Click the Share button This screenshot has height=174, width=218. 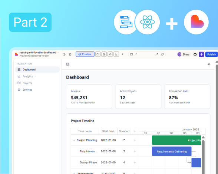coord(186,54)
